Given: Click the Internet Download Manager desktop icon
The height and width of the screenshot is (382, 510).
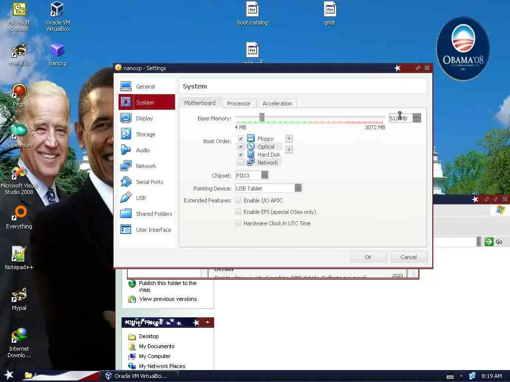Looking at the screenshot, I should pos(19,343).
